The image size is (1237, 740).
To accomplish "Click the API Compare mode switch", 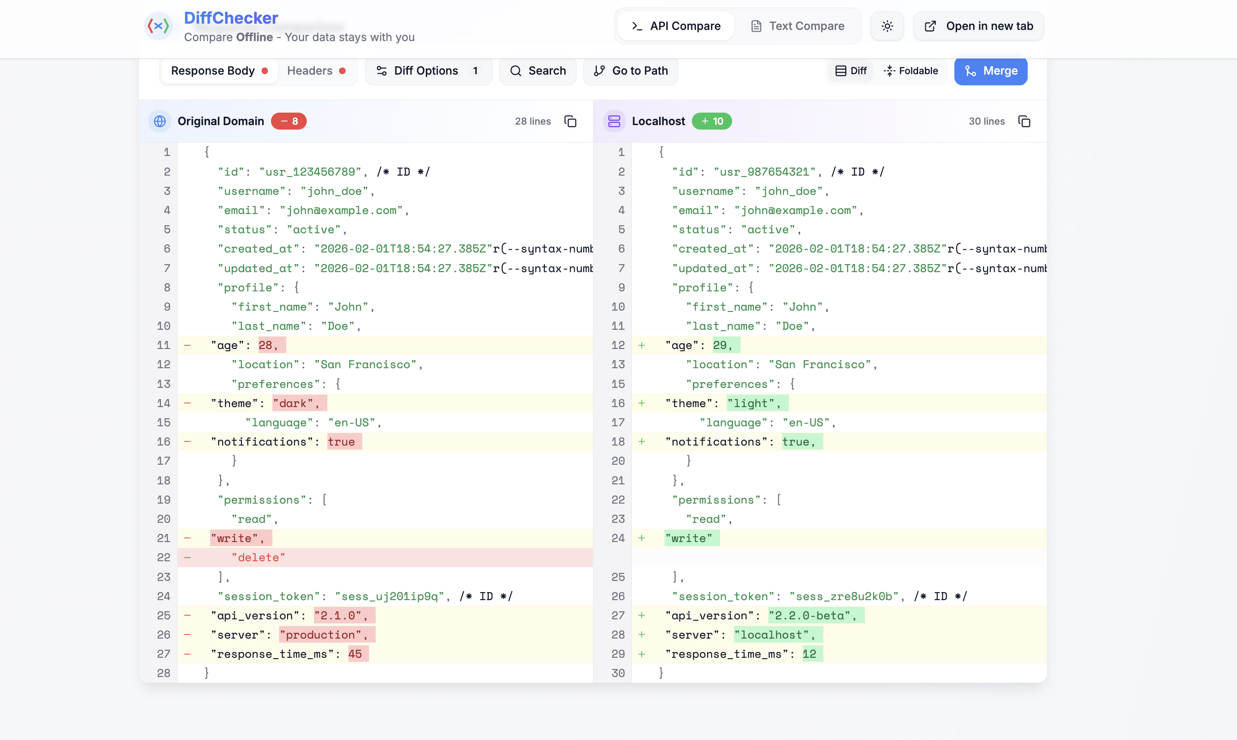I will 675,25.
